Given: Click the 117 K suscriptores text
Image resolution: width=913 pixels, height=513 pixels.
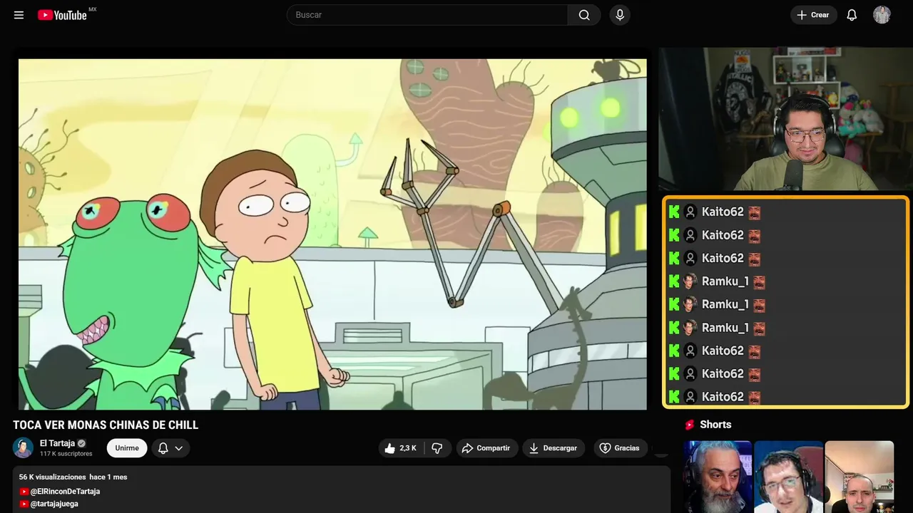Looking at the screenshot, I should click(66, 454).
